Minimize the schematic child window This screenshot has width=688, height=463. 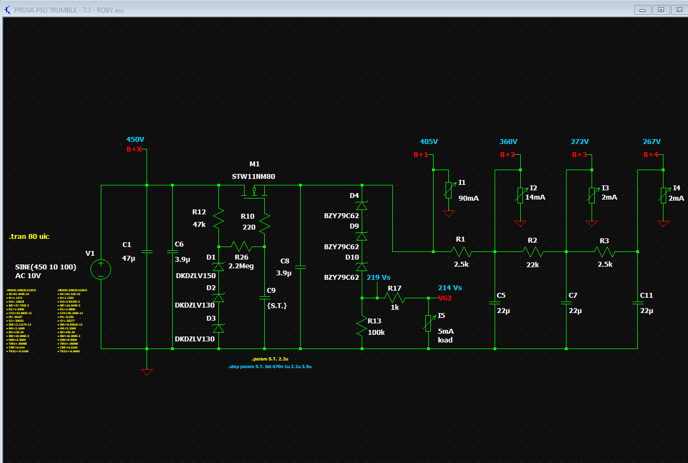coord(643,9)
